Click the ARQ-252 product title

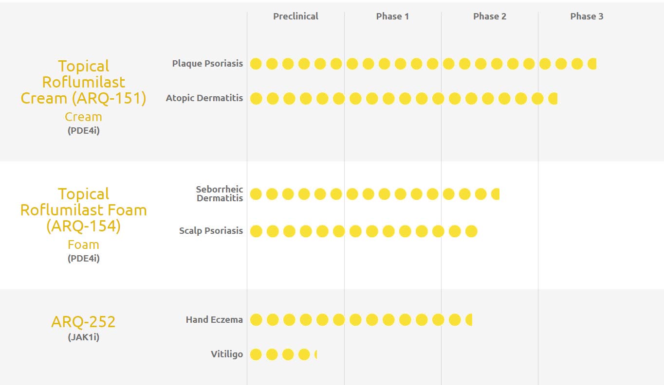[83, 322]
